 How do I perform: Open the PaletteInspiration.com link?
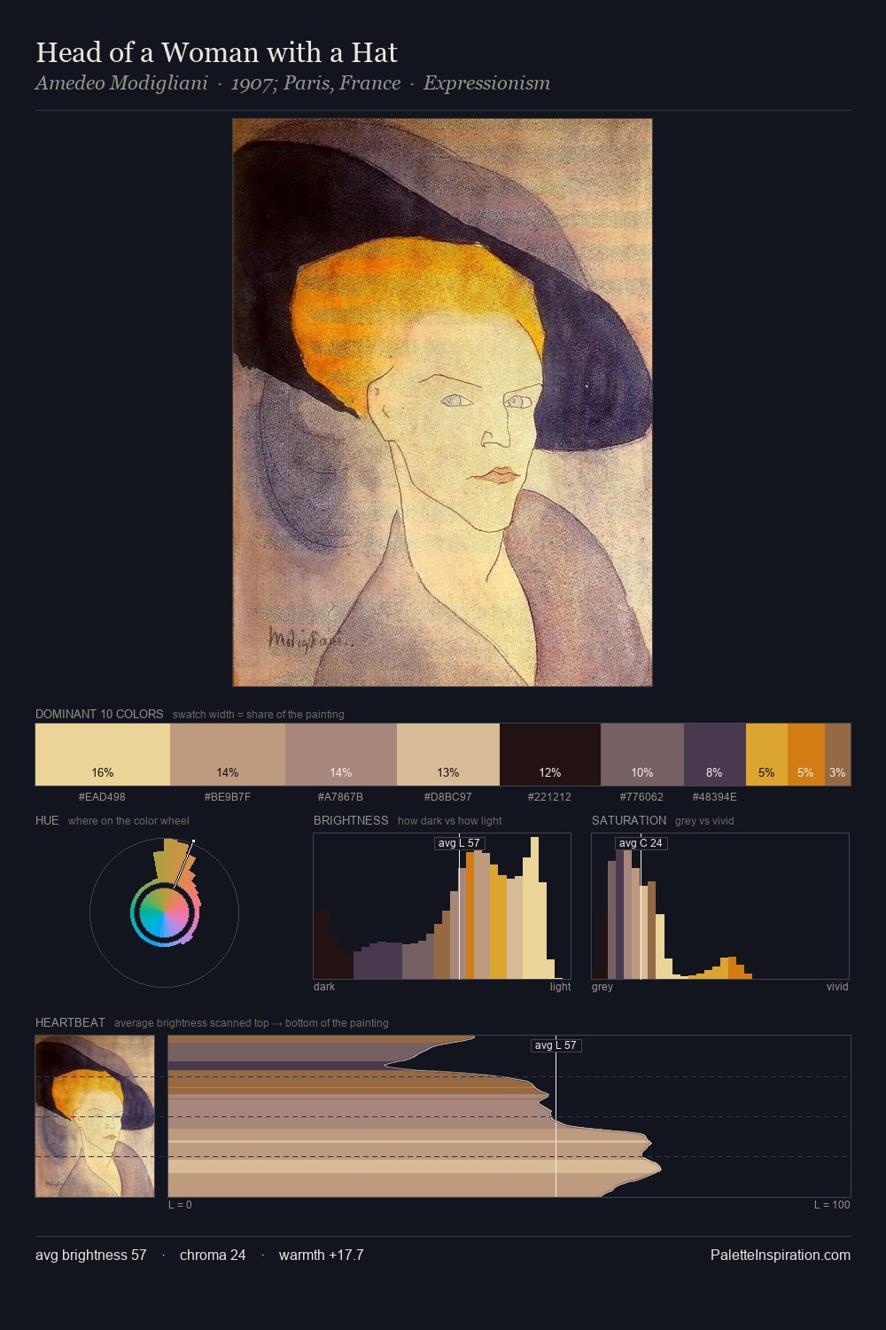click(781, 1255)
